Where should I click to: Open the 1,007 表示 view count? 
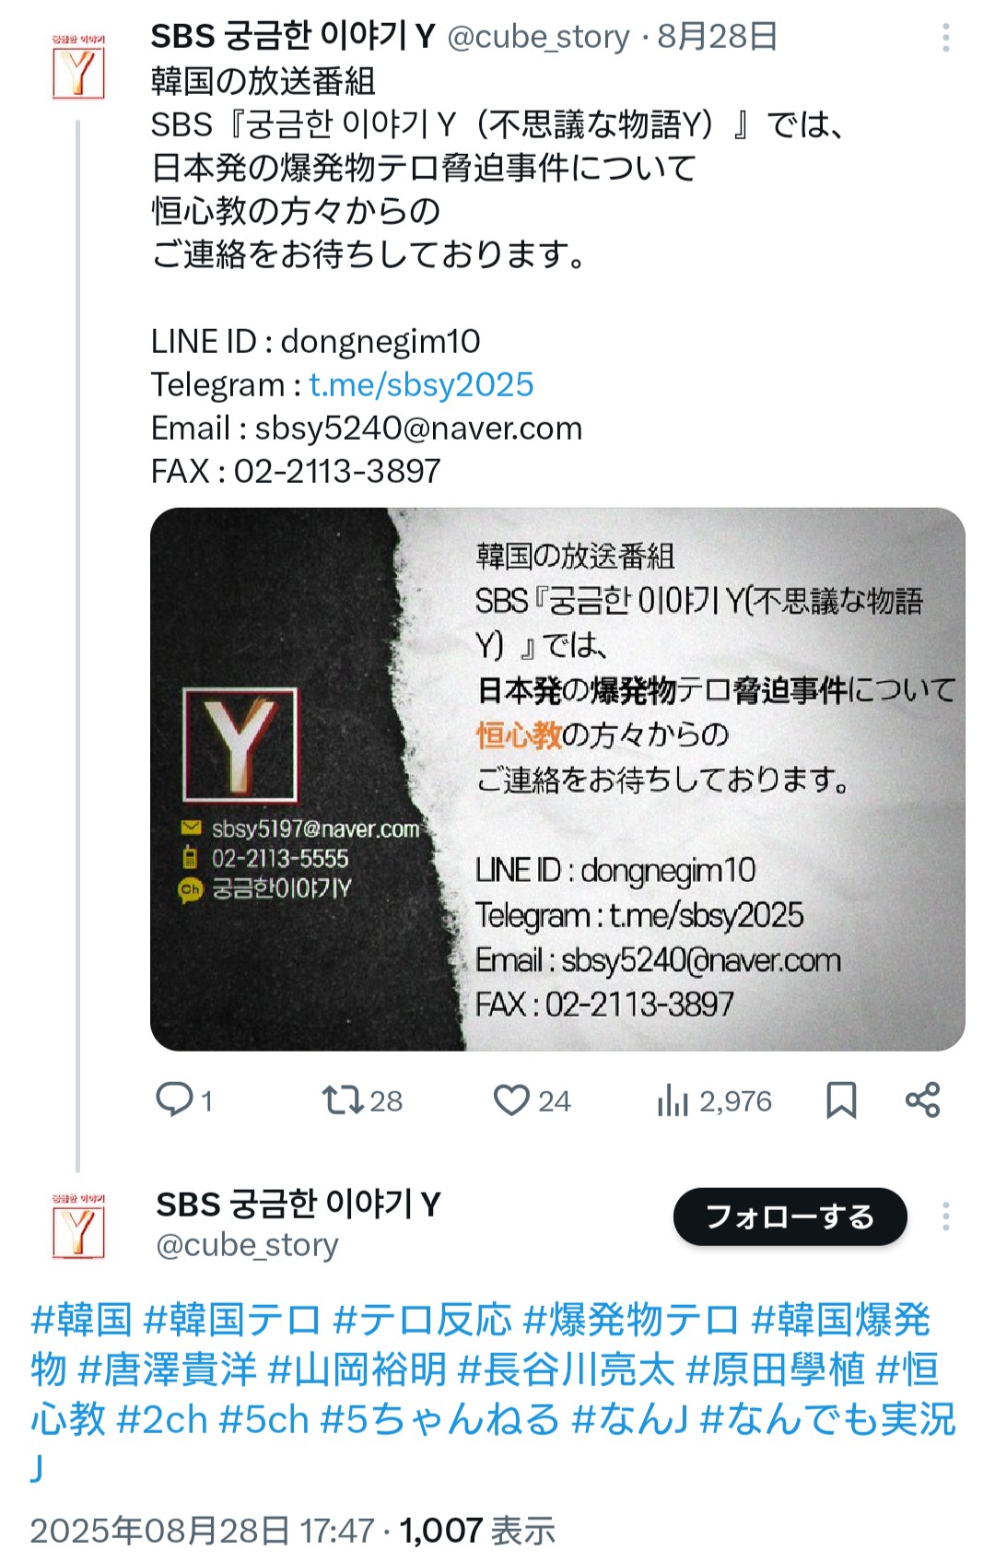click(477, 1531)
